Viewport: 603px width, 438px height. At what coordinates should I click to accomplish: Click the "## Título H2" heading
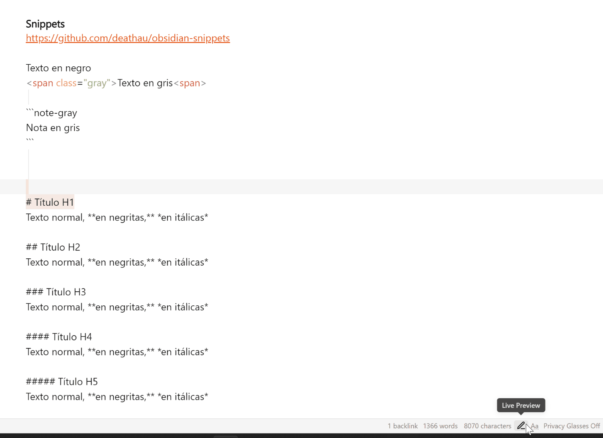(x=53, y=247)
